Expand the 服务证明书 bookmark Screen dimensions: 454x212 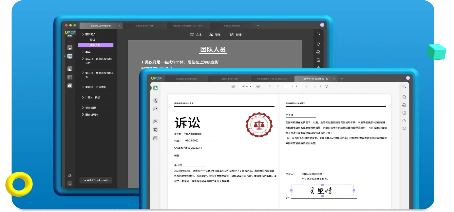(x=83, y=115)
